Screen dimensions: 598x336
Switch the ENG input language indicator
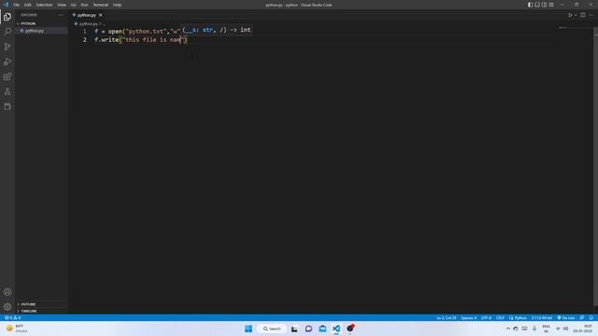[x=546, y=329]
